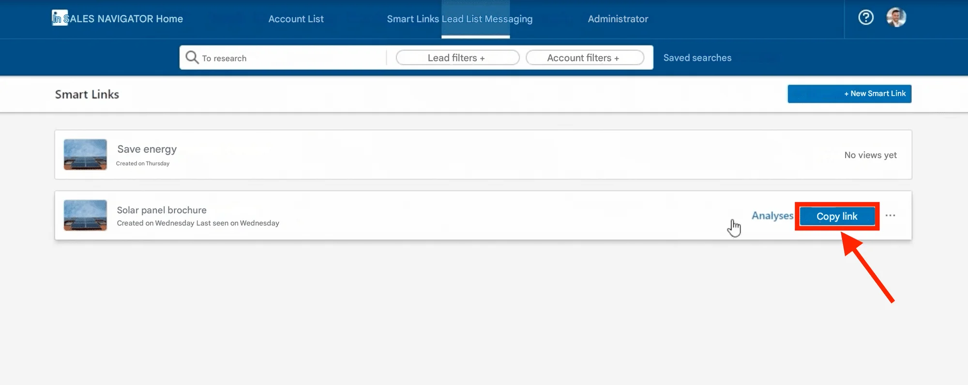Copy link for Solar panel brochure
Viewport: 968px width, 385px height.
tap(837, 216)
